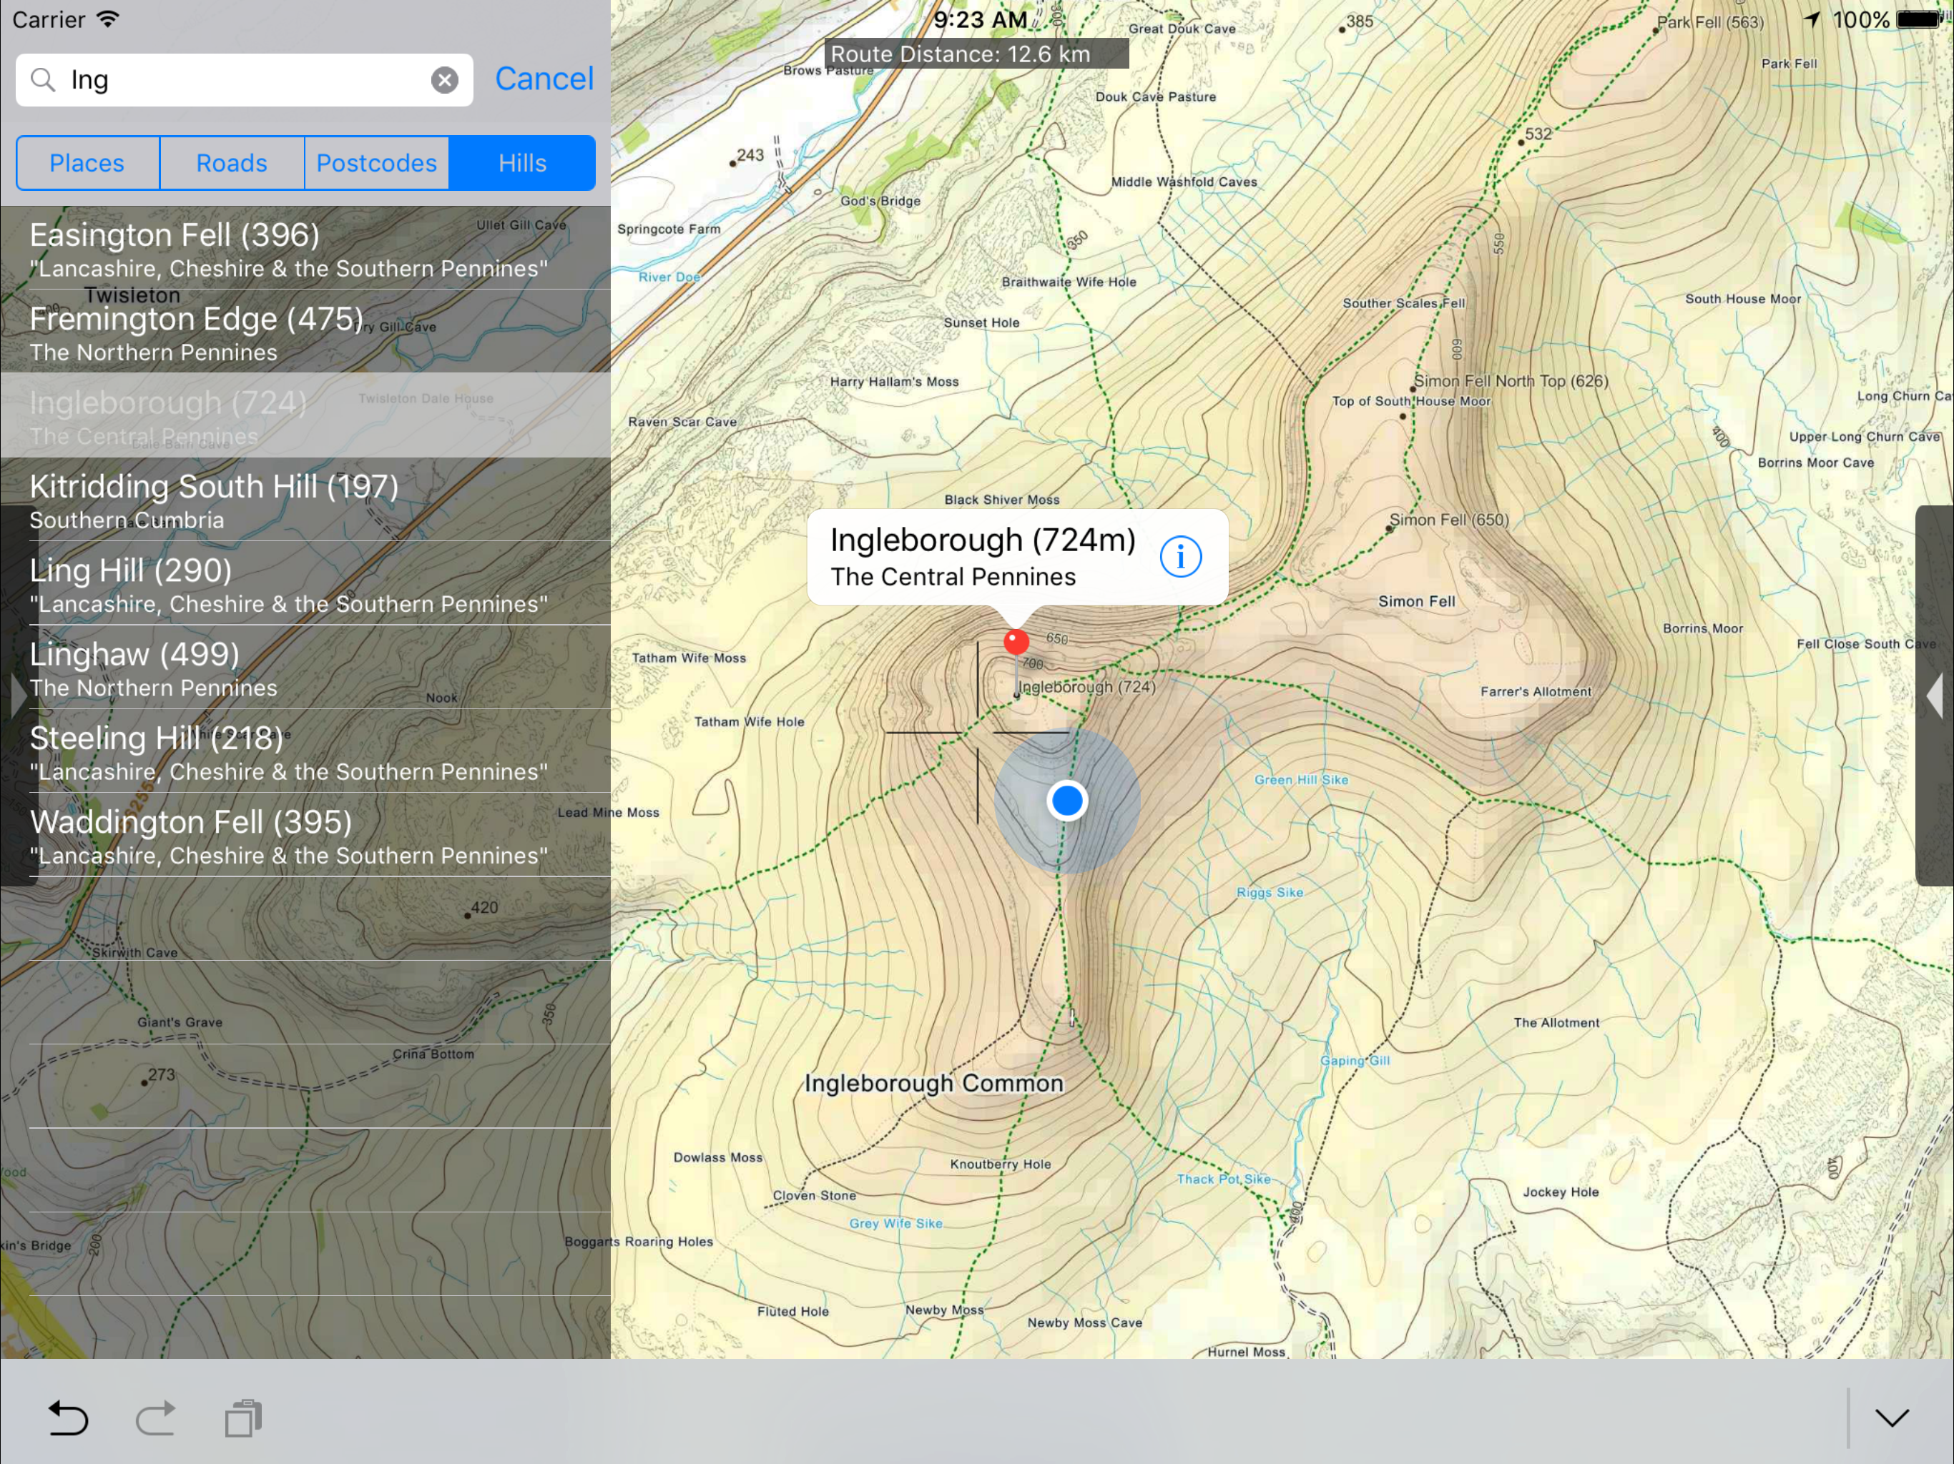Focus the search field containing Ing
Screen dimensions: 1954x1464
[245, 80]
